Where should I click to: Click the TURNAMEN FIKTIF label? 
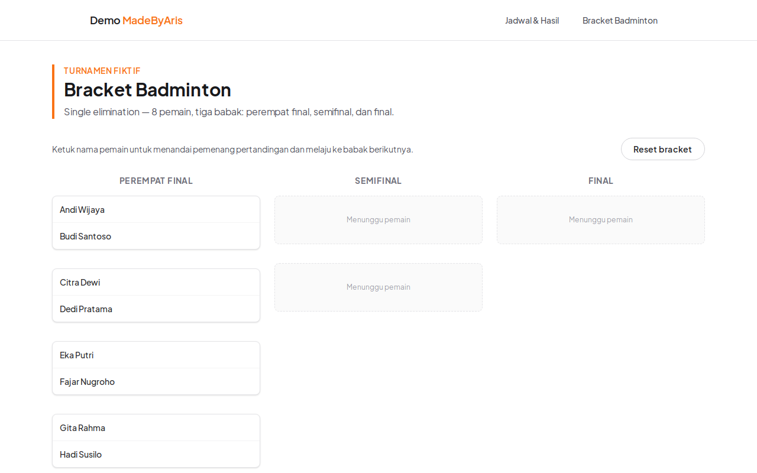[x=102, y=70]
